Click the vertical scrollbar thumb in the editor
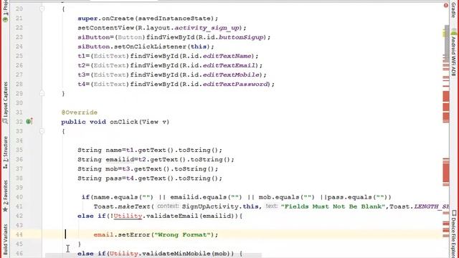Image resolution: width=459 pixels, height=258 pixels. 447,42
